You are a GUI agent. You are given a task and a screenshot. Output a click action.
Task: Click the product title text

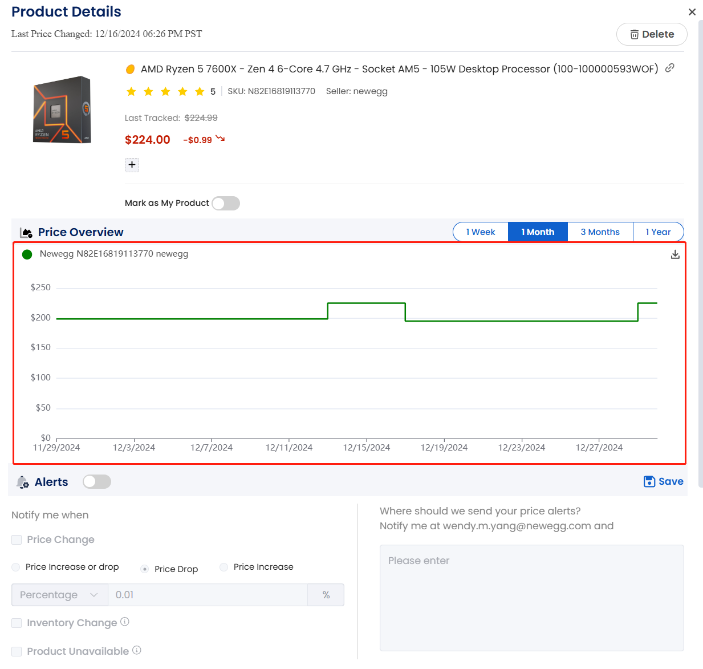(399, 69)
